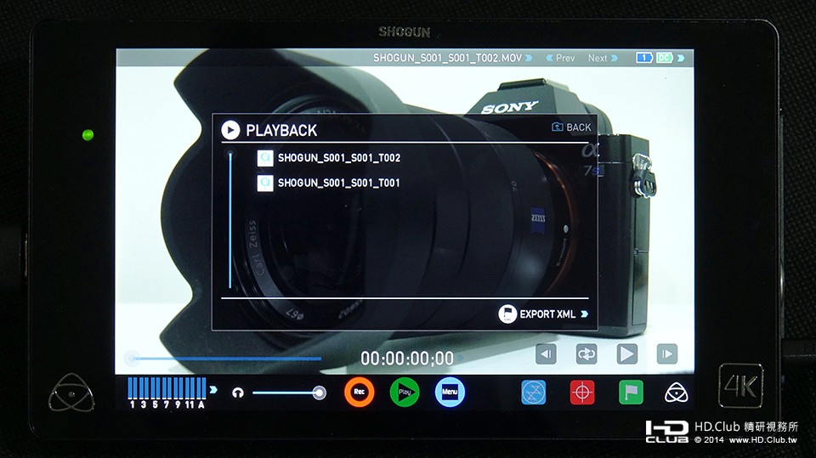Adjust headphone volume slider knob
The width and height of the screenshot is (816, 458).
[319, 393]
